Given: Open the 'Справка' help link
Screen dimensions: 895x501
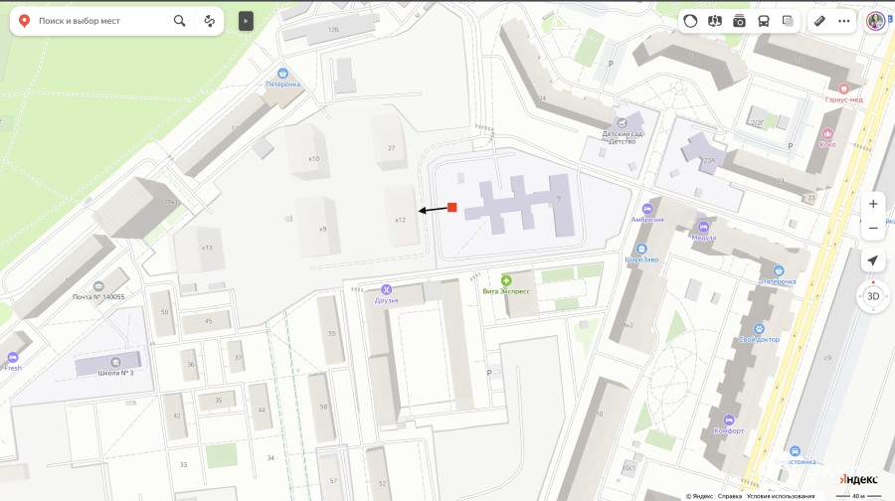Looking at the screenshot, I should [730, 496].
